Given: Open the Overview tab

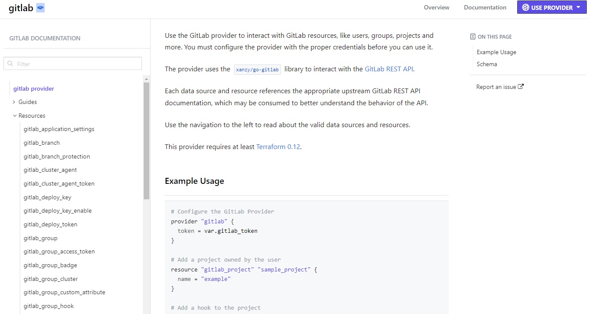Looking at the screenshot, I should (x=437, y=7).
